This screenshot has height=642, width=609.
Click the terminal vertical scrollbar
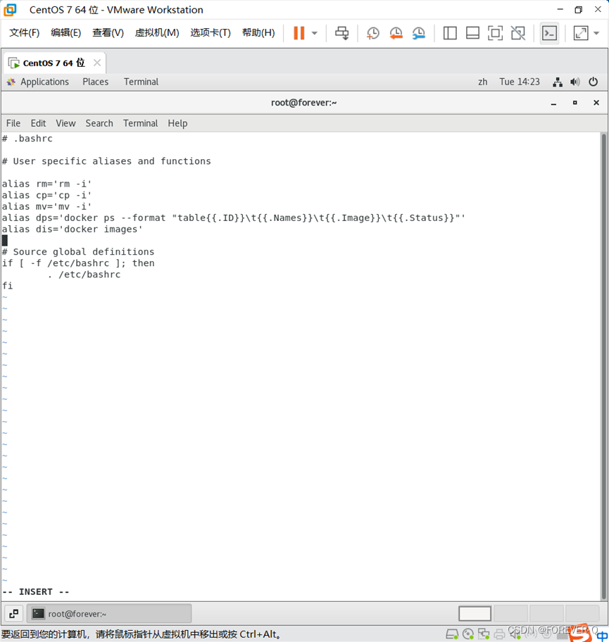[x=603, y=366]
